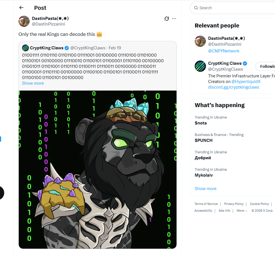Viewport: 275px width, 254px height.
Task: Toggle the Following button for CryptKing Claws
Action: [x=266, y=66]
